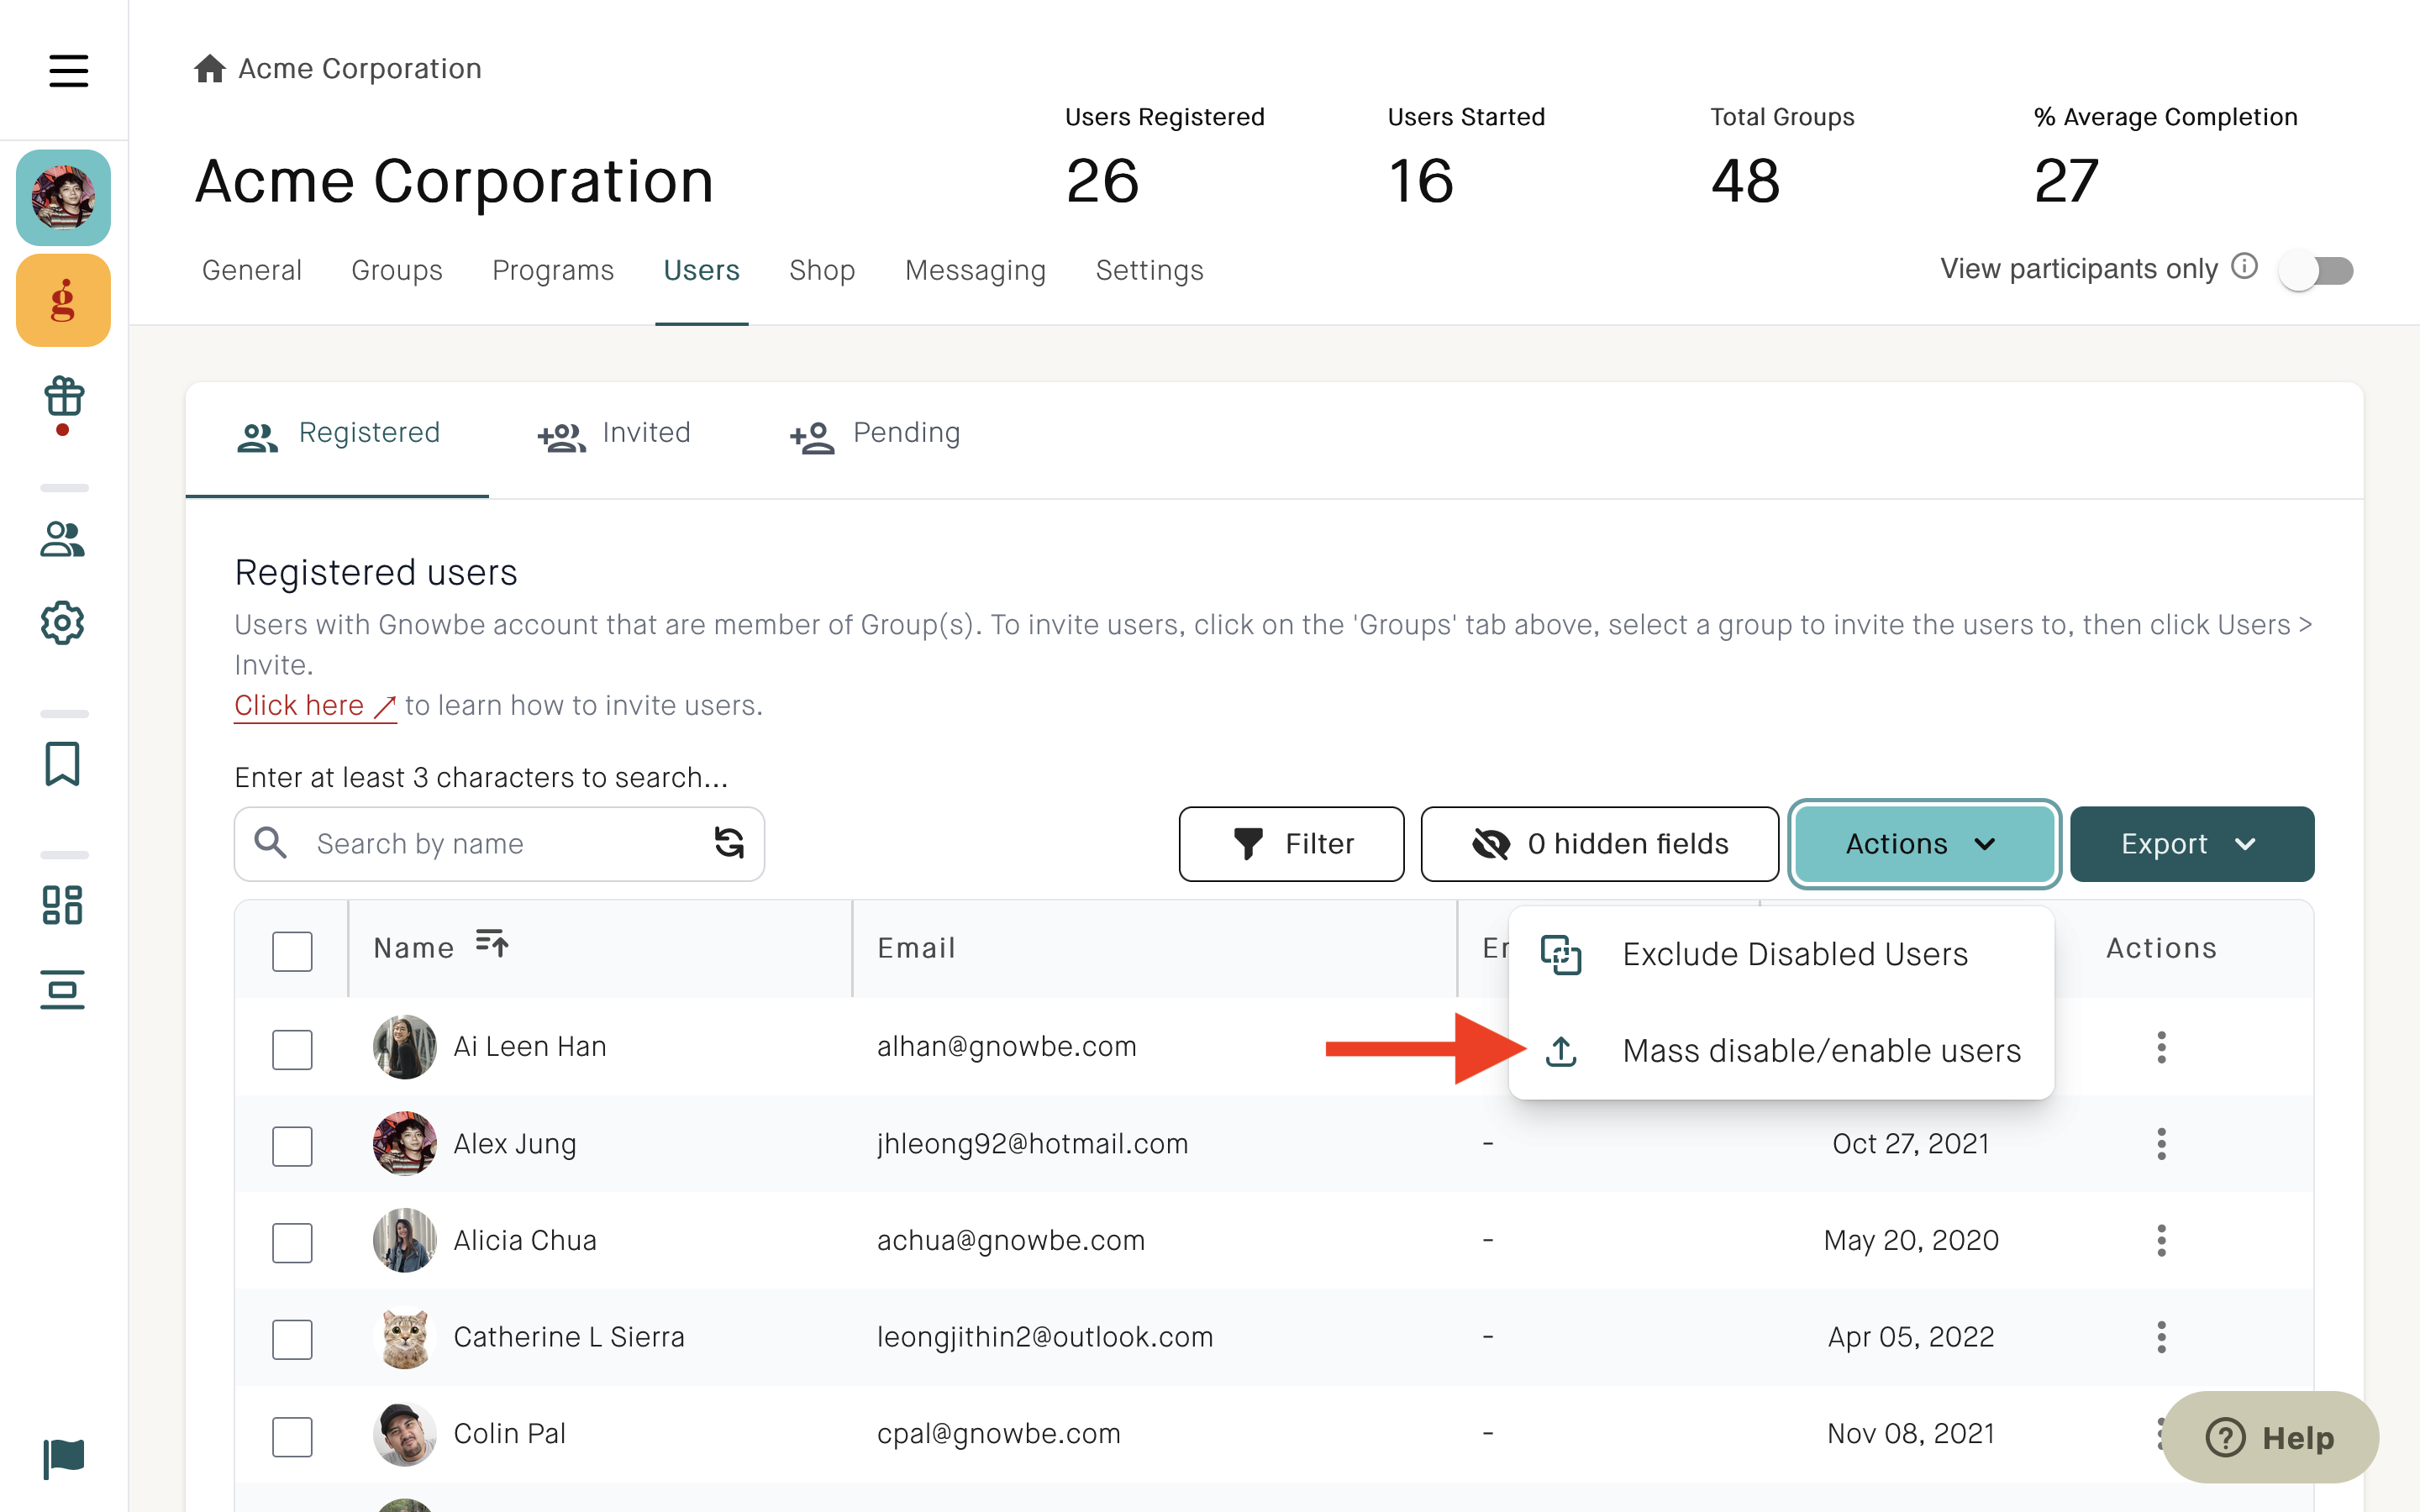Select the checkbox for Alex Jung
The height and width of the screenshot is (1512, 2420).
(292, 1146)
